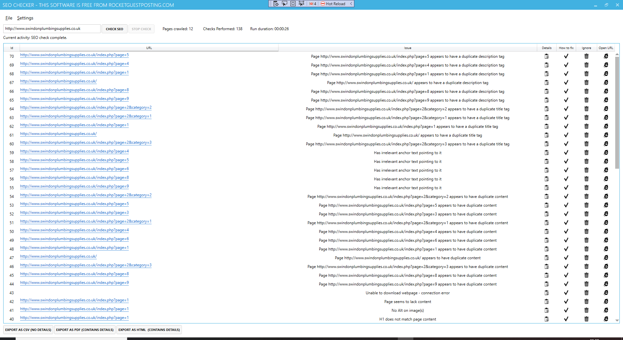Details icon for row 54 duplicate content
Image resolution: width=623 pixels, height=340 pixels.
pyautogui.click(x=547, y=197)
